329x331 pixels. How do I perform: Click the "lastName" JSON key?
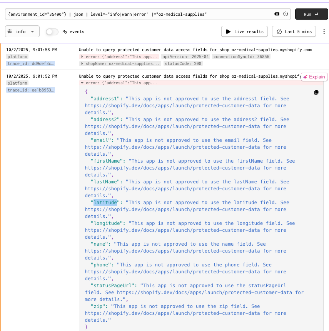pos(105,181)
